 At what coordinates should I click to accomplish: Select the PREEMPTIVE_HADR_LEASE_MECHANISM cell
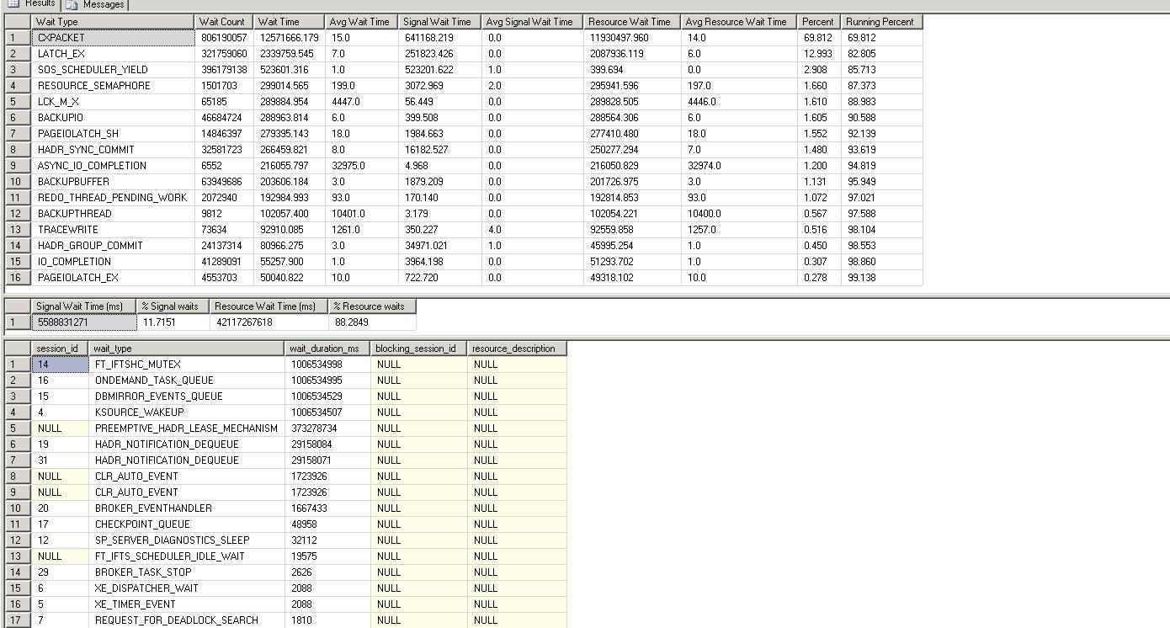click(x=187, y=428)
